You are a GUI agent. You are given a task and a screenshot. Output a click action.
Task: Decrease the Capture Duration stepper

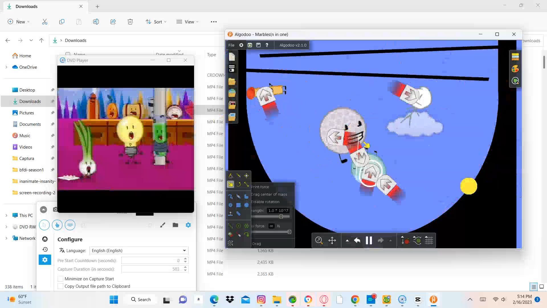pos(185,271)
